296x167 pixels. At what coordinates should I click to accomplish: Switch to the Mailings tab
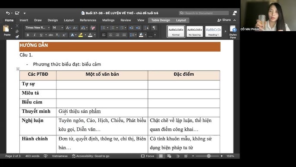click(108, 20)
